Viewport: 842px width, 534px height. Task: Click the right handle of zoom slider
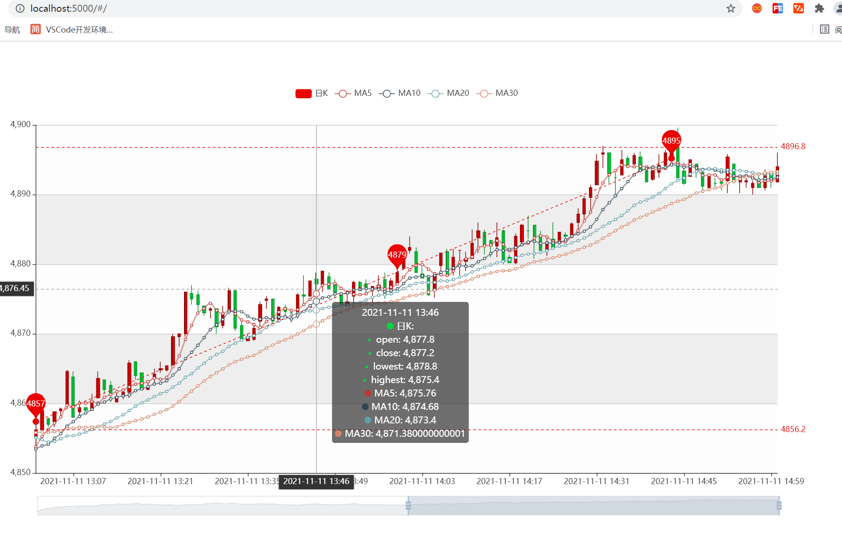coord(779,505)
